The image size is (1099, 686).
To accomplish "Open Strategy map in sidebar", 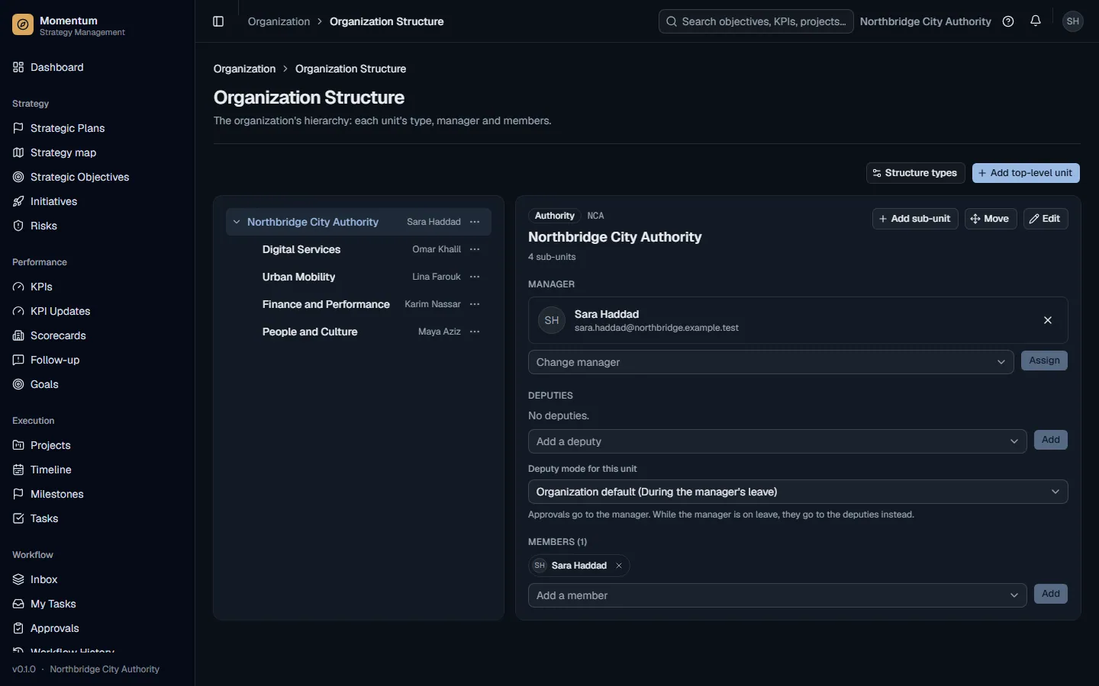I will 97,152.
